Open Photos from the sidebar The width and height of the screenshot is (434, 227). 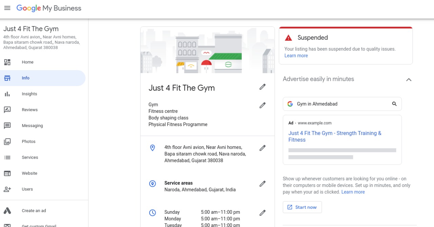click(x=43, y=142)
